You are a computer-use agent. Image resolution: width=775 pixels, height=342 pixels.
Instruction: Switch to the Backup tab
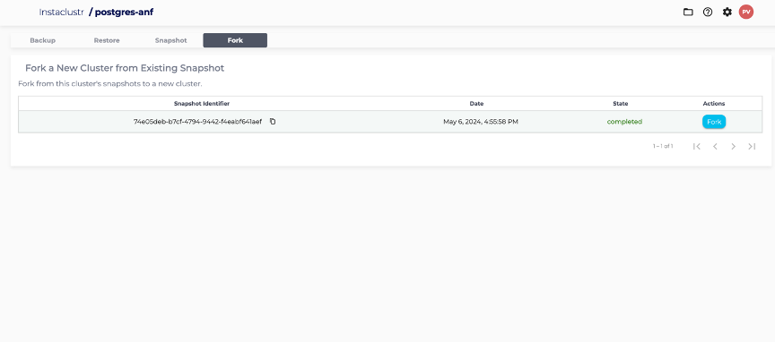coord(42,40)
